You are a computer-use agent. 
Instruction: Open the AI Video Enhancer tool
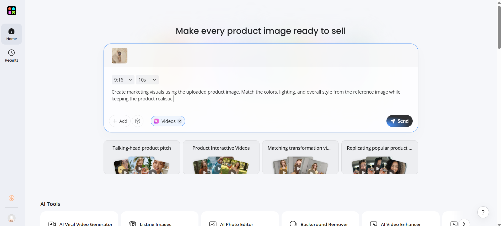click(401, 219)
